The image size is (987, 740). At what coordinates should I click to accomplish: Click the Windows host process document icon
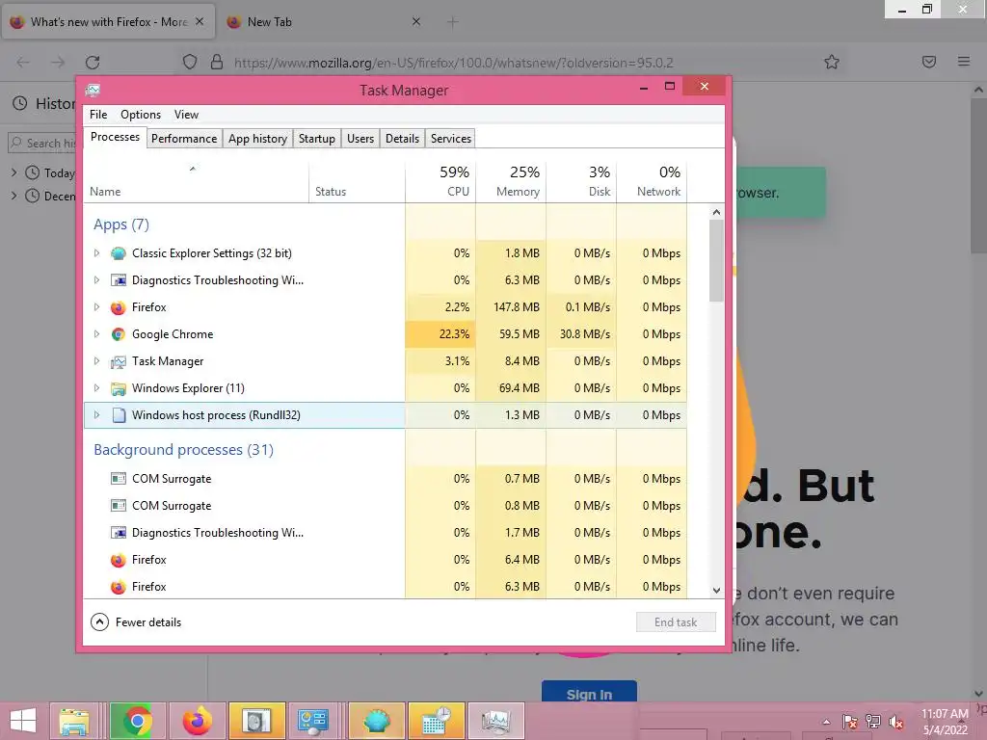coord(119,415)
